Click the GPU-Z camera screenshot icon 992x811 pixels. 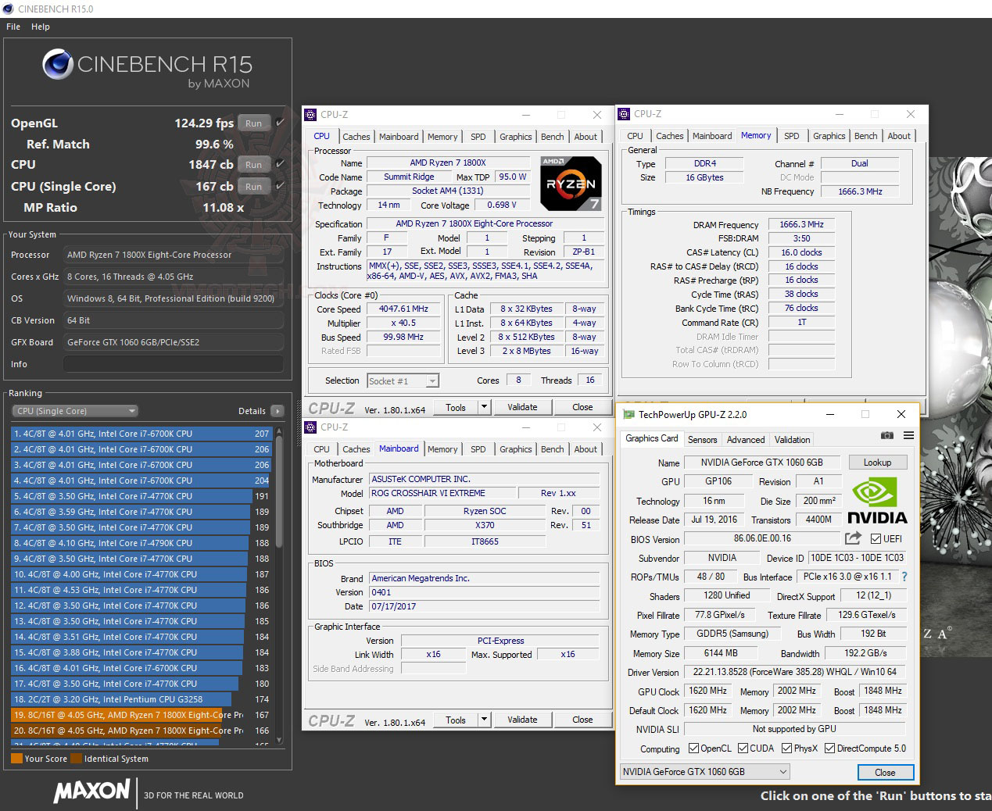(887, 436)
